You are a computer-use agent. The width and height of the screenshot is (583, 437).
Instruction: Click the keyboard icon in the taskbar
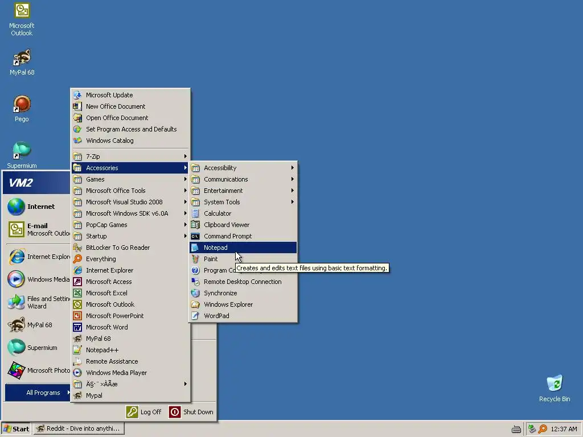(516, 429)
